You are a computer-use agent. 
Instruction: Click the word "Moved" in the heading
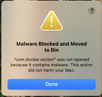click(x=79, y=44)
